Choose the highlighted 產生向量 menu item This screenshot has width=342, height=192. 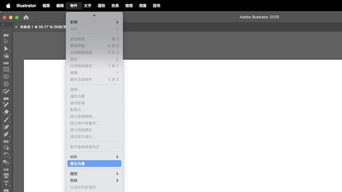point(94,164)
